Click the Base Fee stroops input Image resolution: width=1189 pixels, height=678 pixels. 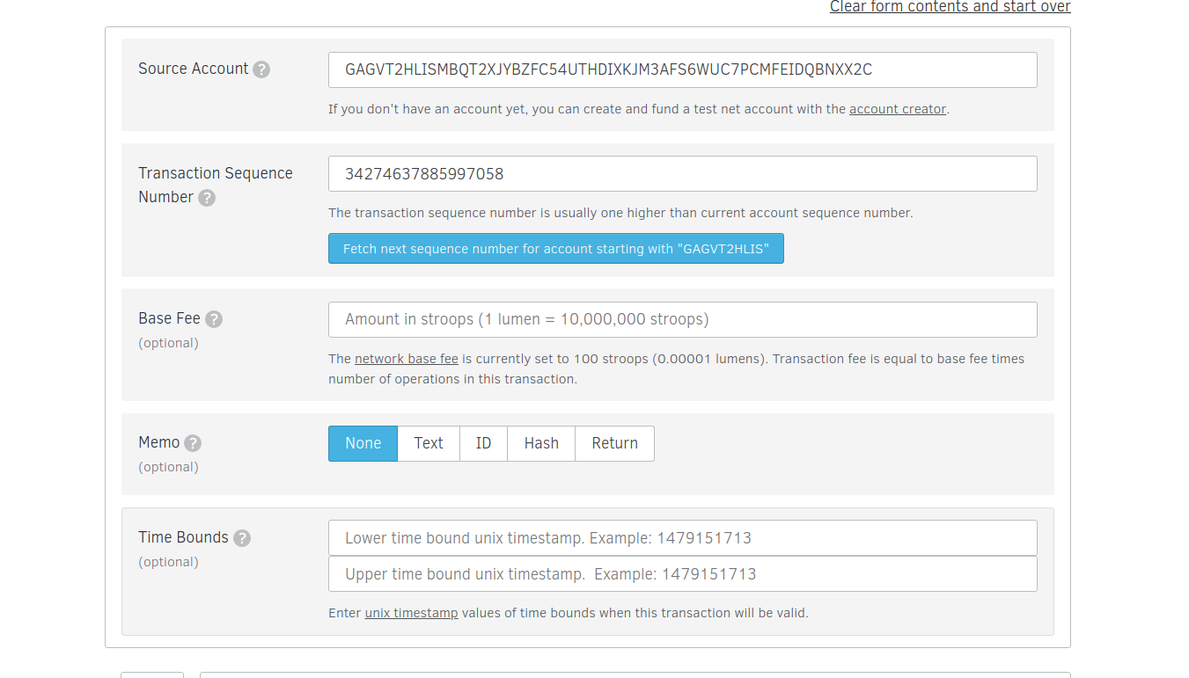(x=682, y=319)
